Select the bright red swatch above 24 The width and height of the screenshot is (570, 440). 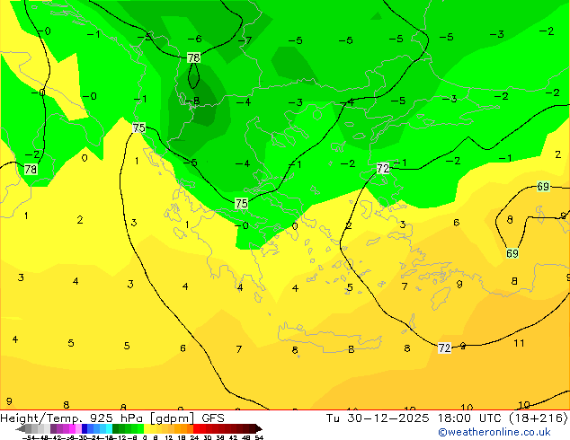click(x=196, y=429)
